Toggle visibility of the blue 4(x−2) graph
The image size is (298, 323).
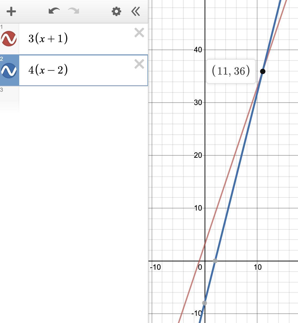[9, 71]
